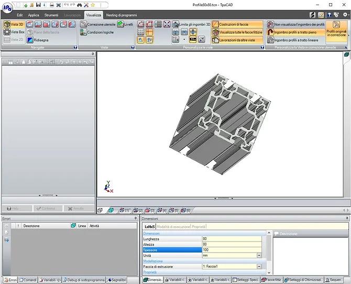
Task: Open Debug di sottoprogramma tab
Action: [x=83, y=280]
